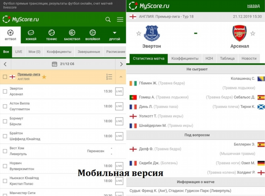Check the Эвертон Арсенал match checkbox
The width and height of the screenshot is (265, 196).
click(x=5, y=91)
